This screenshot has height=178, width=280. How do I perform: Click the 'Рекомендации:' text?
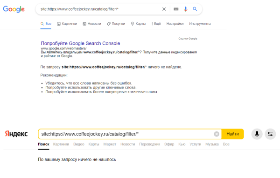[54, 75]
